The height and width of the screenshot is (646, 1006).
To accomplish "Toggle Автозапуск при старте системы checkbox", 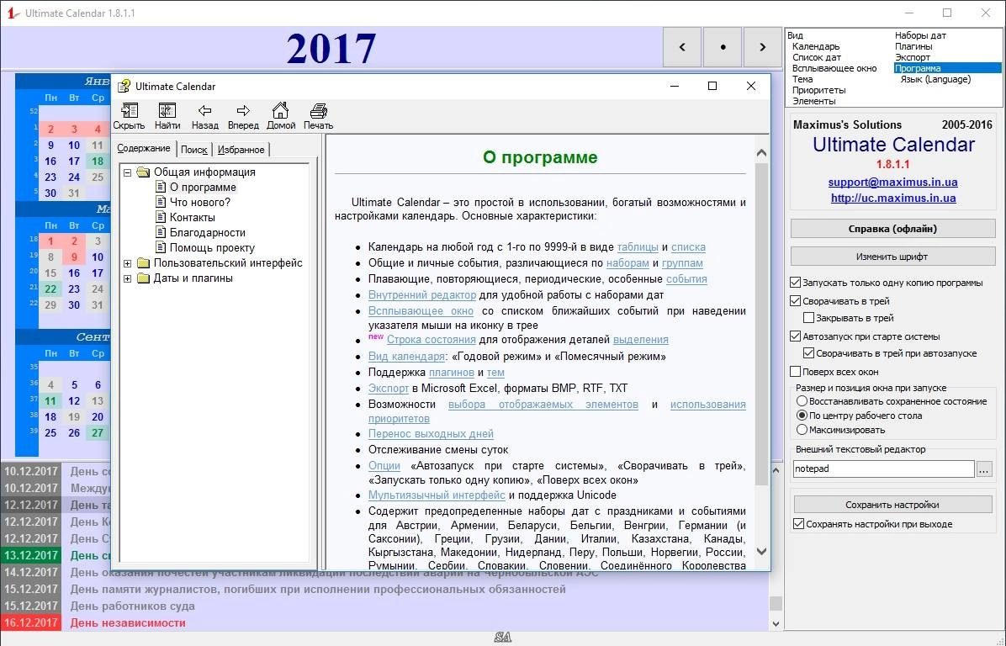I will tap(796, 336).
